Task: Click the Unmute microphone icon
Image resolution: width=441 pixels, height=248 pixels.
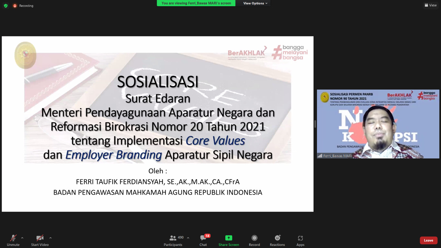Action: [x=13, y=238]
